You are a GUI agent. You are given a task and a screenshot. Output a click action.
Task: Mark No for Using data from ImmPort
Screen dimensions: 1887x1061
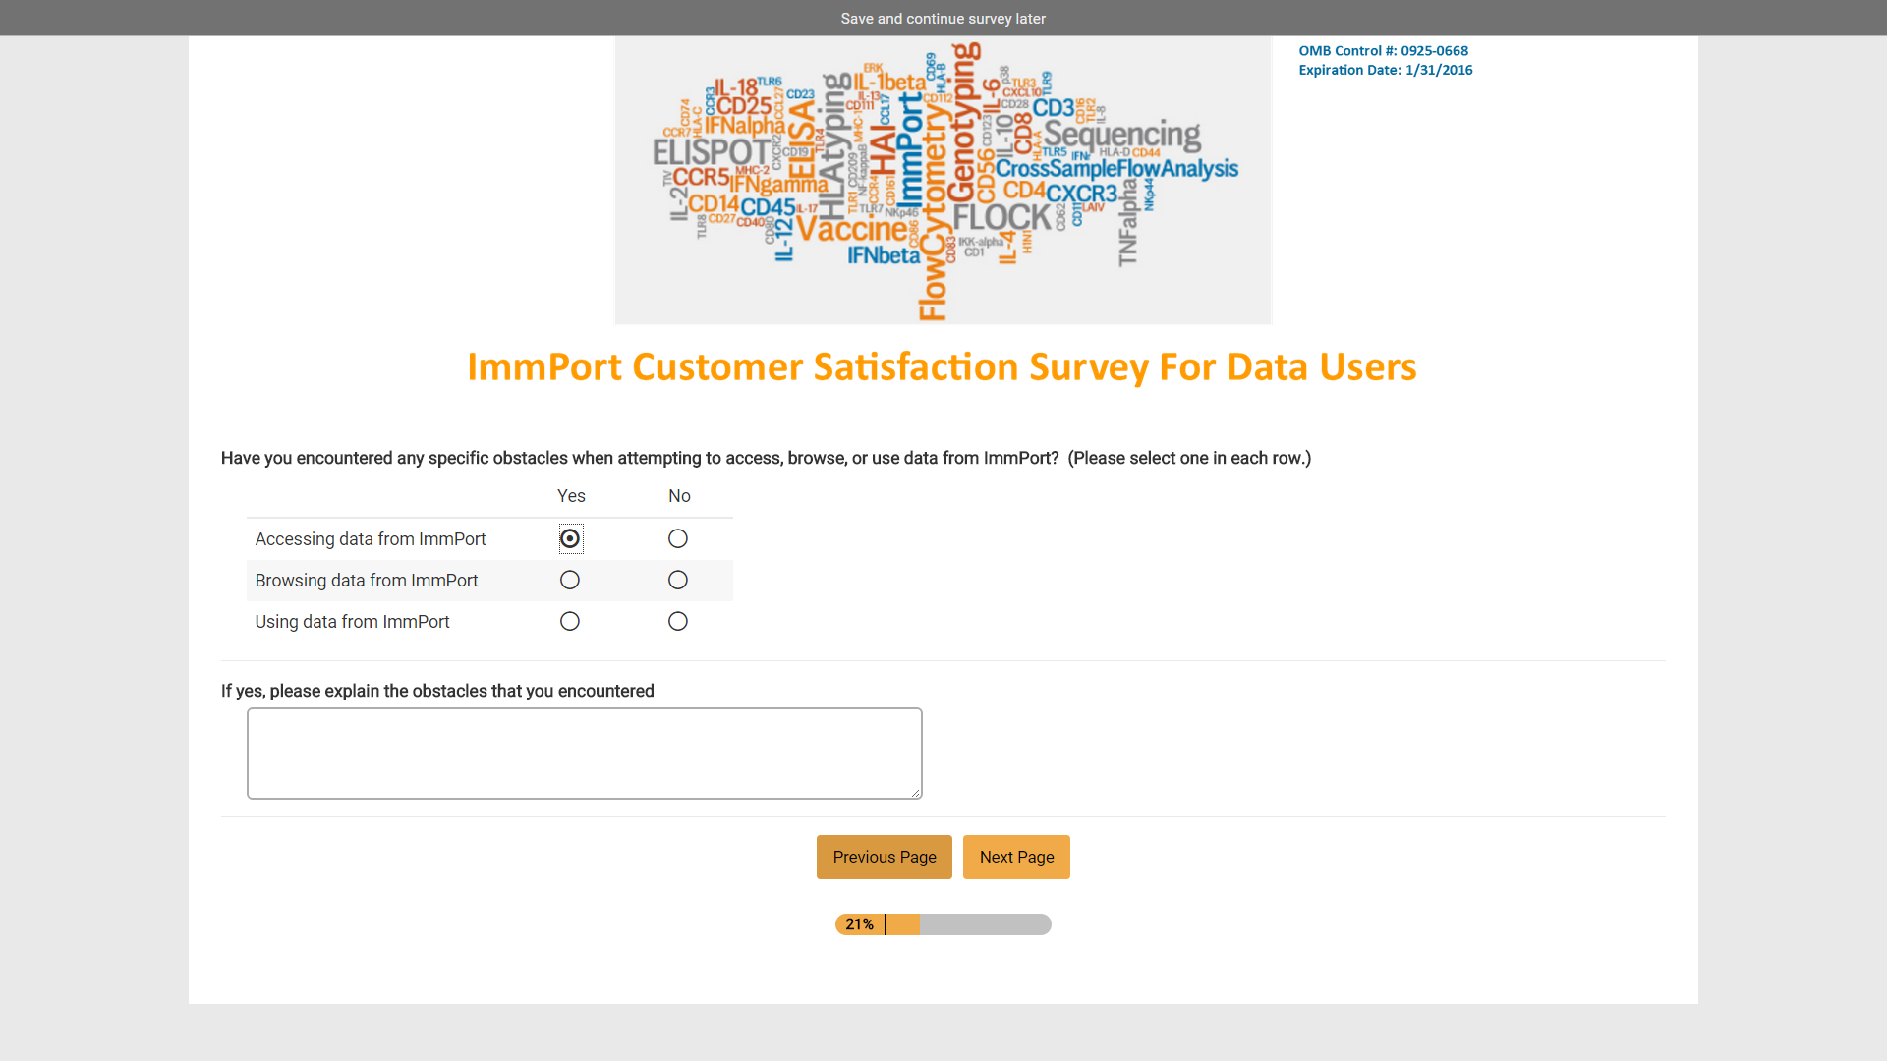678,622
